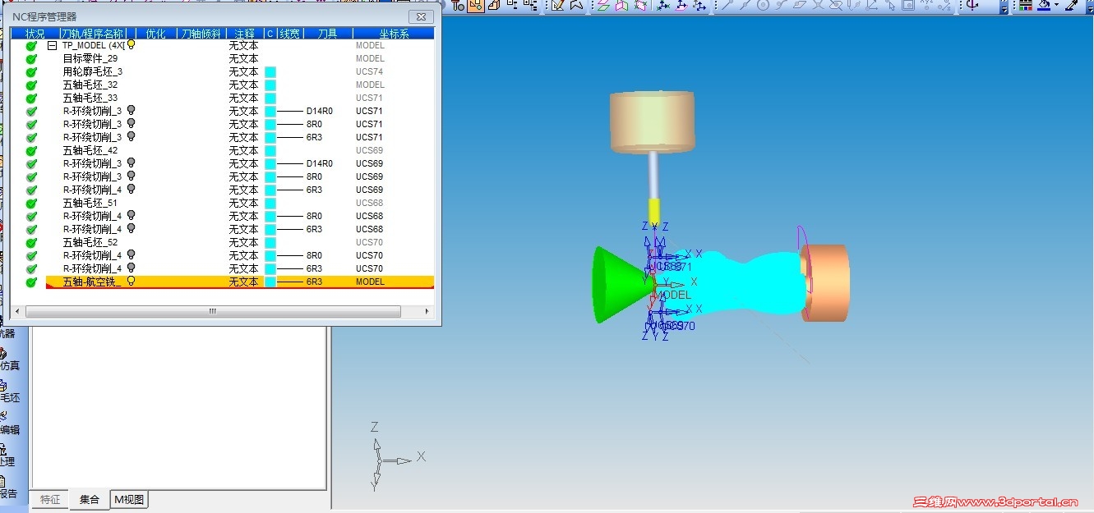The width and height of the screenshot is (1094, 513).
Task: Select 五轴毛坯_32 tree item
Action: coord(90,85)
